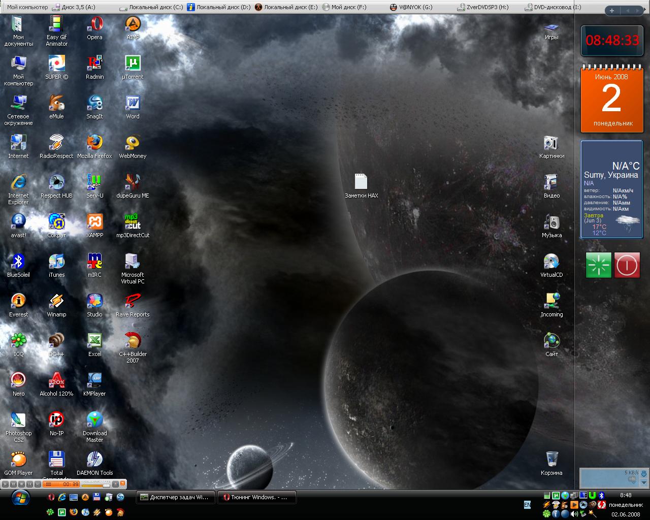
Task: Open Мой компьютер in the top drive bar
Action: point(27,7)
